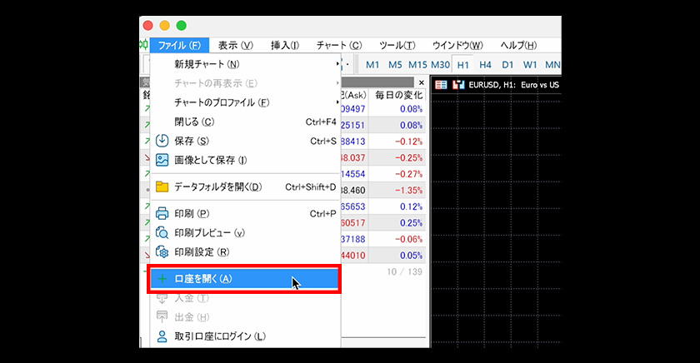Open the ヘルプ (H) menu
This screenshot has height=363, width=700.
click(x=518, y=45)
